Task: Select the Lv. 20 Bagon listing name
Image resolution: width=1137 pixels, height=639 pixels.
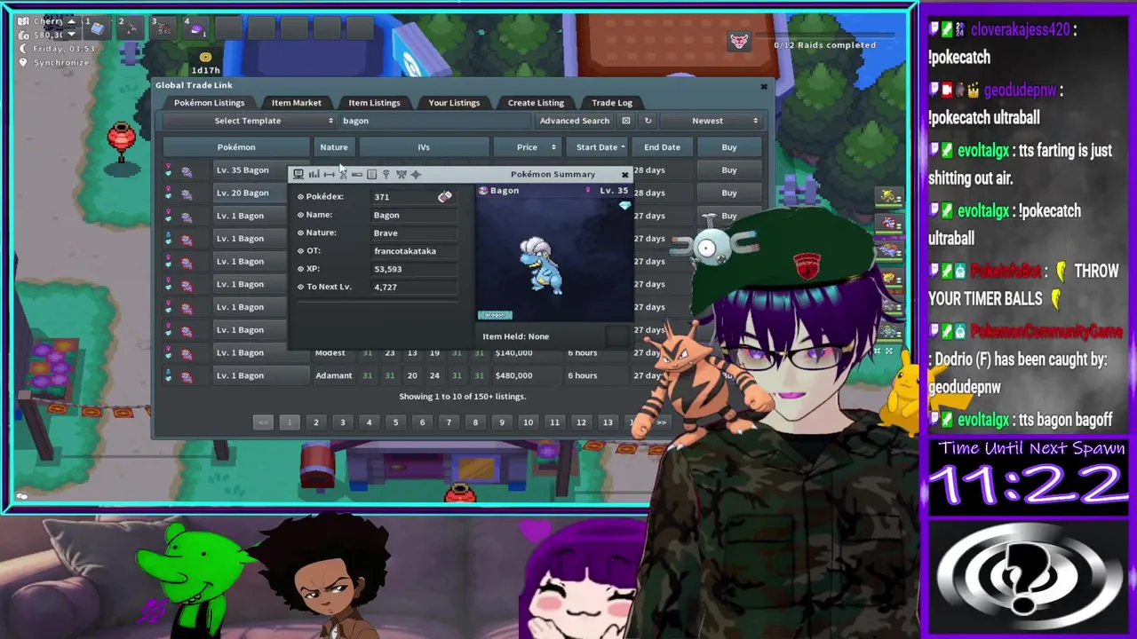Action: pos(243,193)
